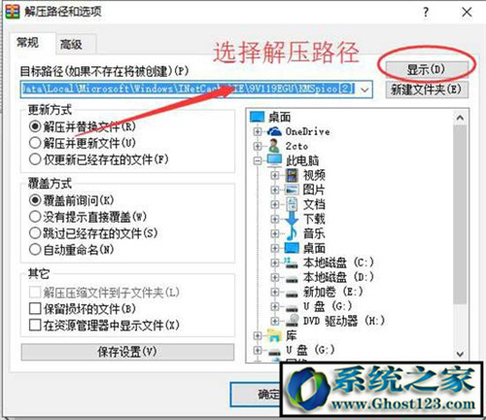Open the 视频 folder icon

pyautogui.click(x=292, y=175)
